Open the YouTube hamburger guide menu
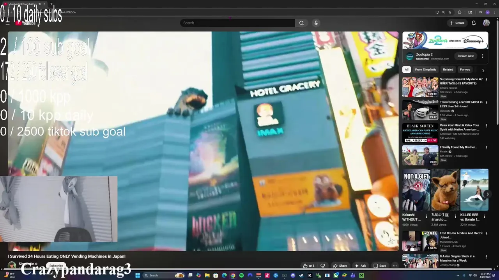Screen dimensions: 499x280 (x=7, y=23)
